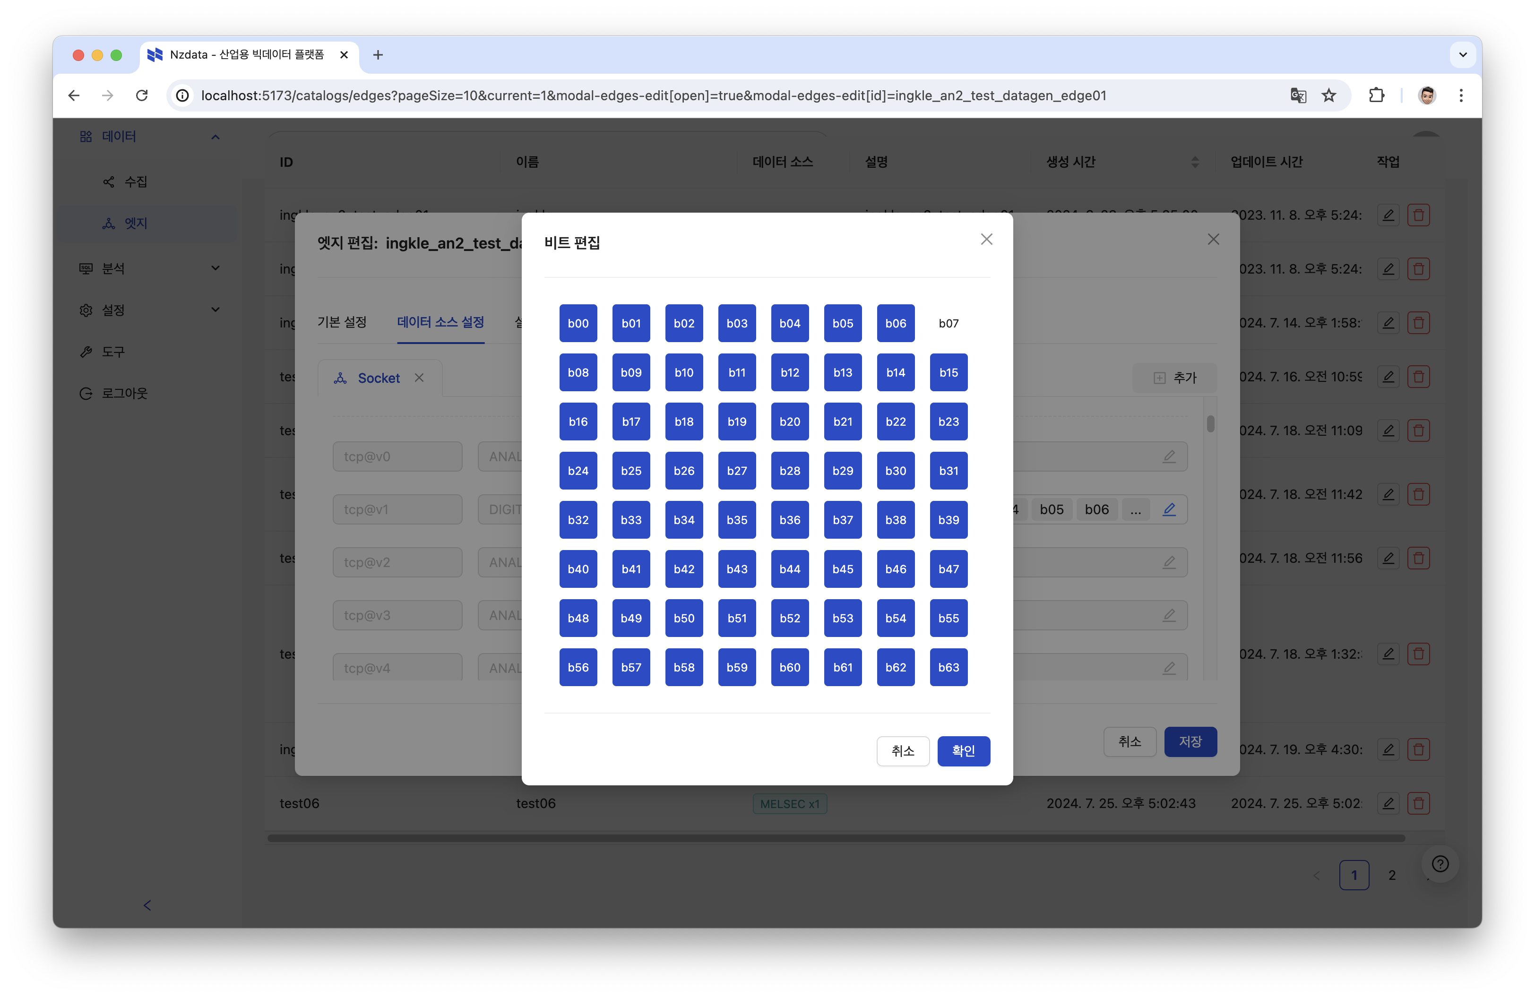Edit icon for 2024. 7. 14. row
1535x998 pixels.
[x=1388, y=322]
